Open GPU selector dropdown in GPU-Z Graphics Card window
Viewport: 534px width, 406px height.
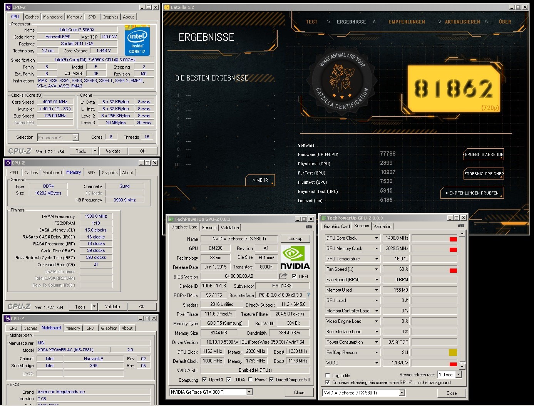point(249,392)
